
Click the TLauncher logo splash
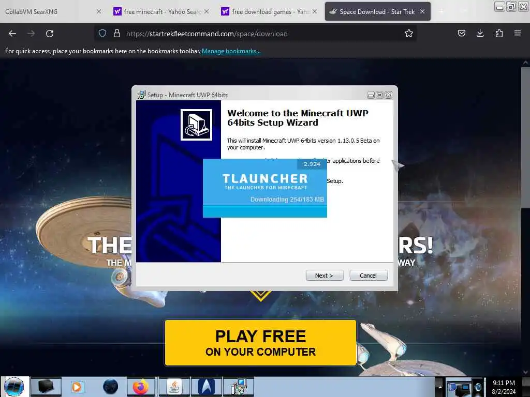(x=265, y=181)
